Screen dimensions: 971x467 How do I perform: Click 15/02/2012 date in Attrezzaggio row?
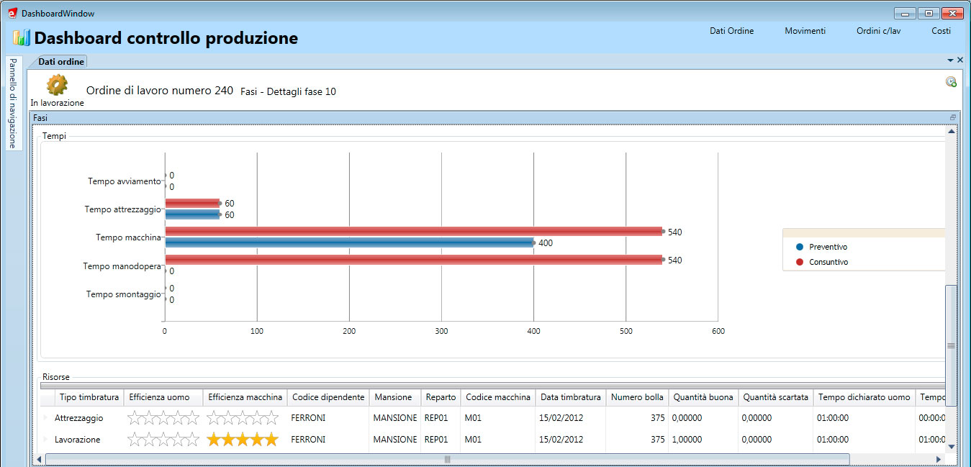tap(561, 418)
